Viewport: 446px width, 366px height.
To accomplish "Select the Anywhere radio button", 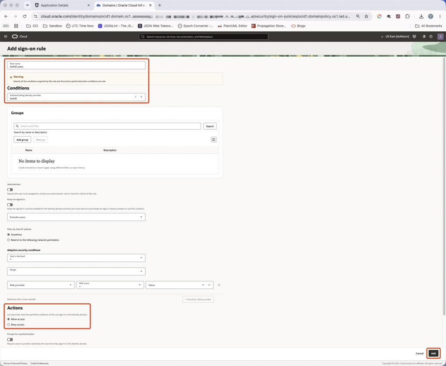I will pyautogui.click(x=9, y=234).
